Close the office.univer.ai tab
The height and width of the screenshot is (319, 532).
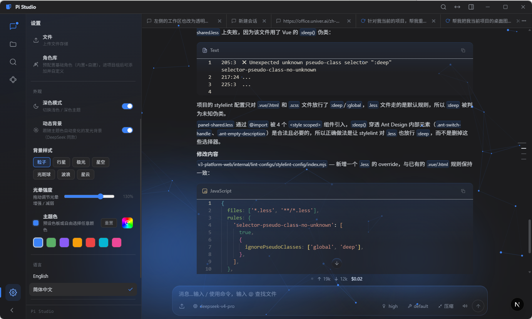[349, 21]
